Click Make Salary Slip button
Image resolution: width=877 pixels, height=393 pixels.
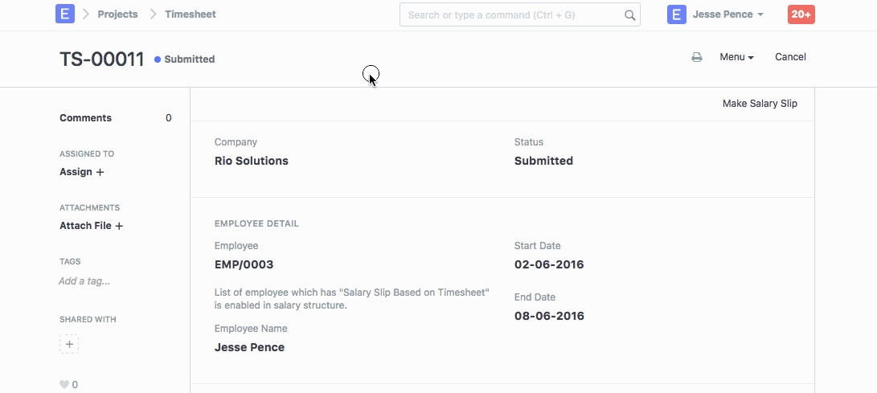click(x=760, y=104)
